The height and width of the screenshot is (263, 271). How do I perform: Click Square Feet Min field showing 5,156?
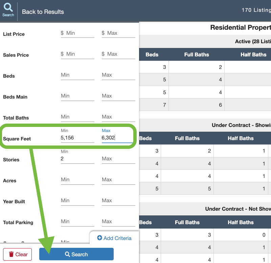click(77, 138)
